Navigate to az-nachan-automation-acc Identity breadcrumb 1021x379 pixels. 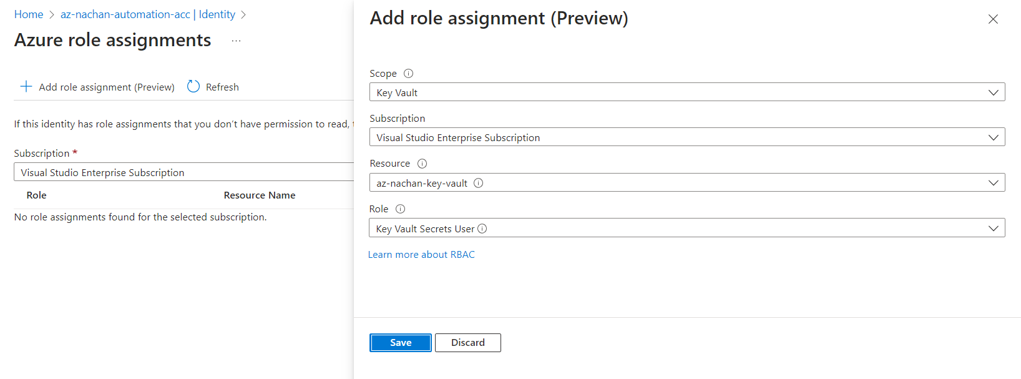(x=148, y=14)
